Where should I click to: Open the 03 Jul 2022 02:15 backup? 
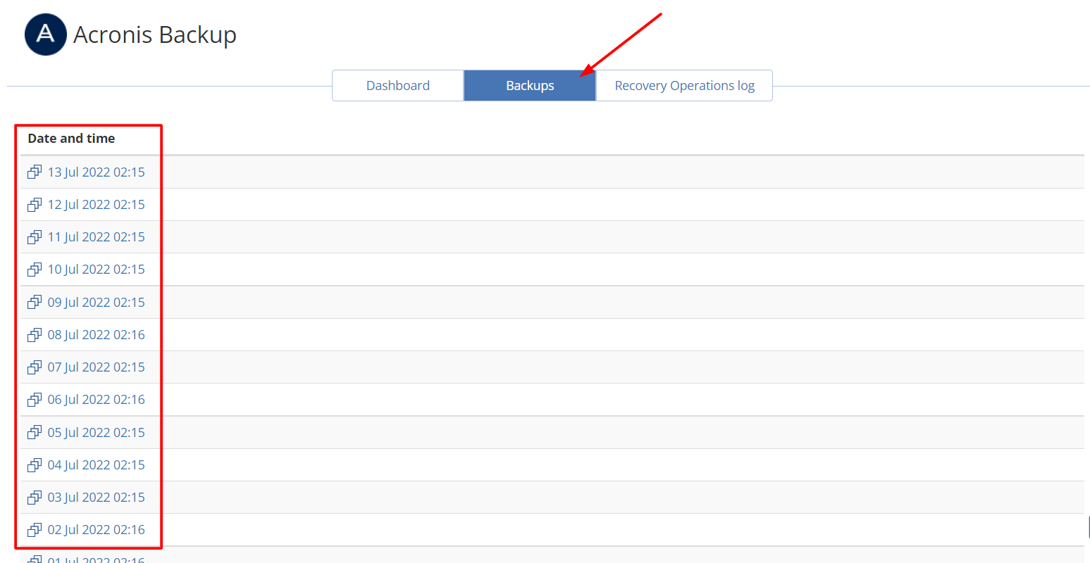click(96, 498)
